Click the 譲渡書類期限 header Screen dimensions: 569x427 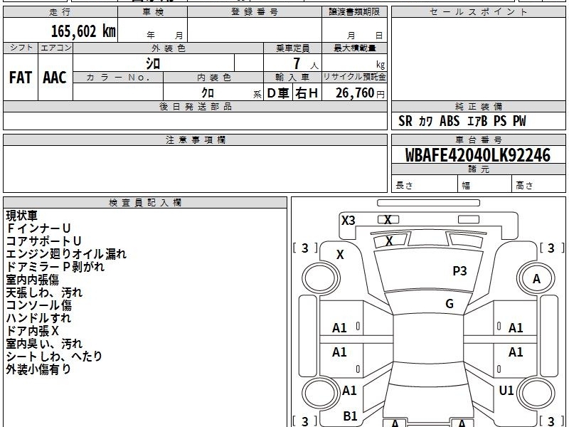(x=354, y=11)
